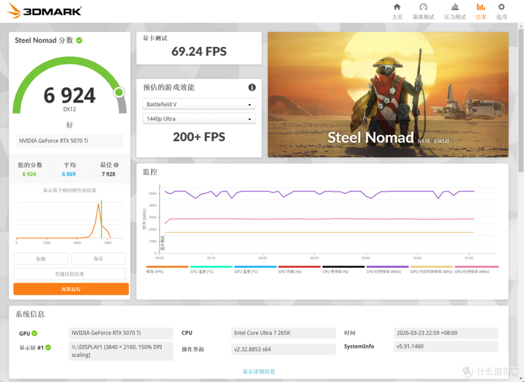Click the 6 924 score number
The height and width of the screenshot is (382, 524).
[69, 95]
